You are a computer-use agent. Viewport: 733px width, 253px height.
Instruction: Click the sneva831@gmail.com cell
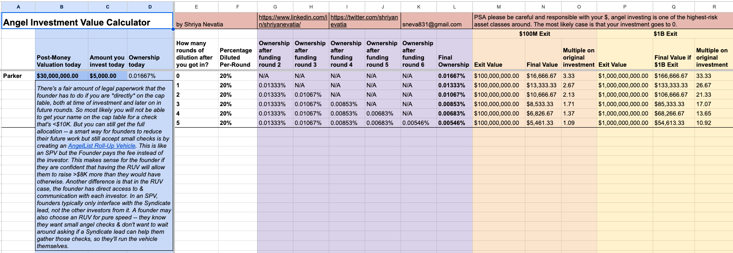click(x=436, y=21)
